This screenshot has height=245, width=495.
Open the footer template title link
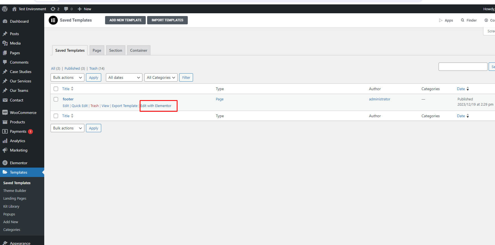68,99
